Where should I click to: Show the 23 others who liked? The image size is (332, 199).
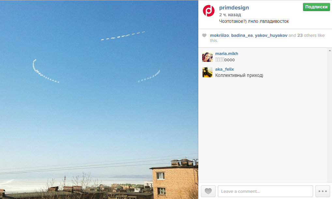pyautogui.click(x=307, y=35)
